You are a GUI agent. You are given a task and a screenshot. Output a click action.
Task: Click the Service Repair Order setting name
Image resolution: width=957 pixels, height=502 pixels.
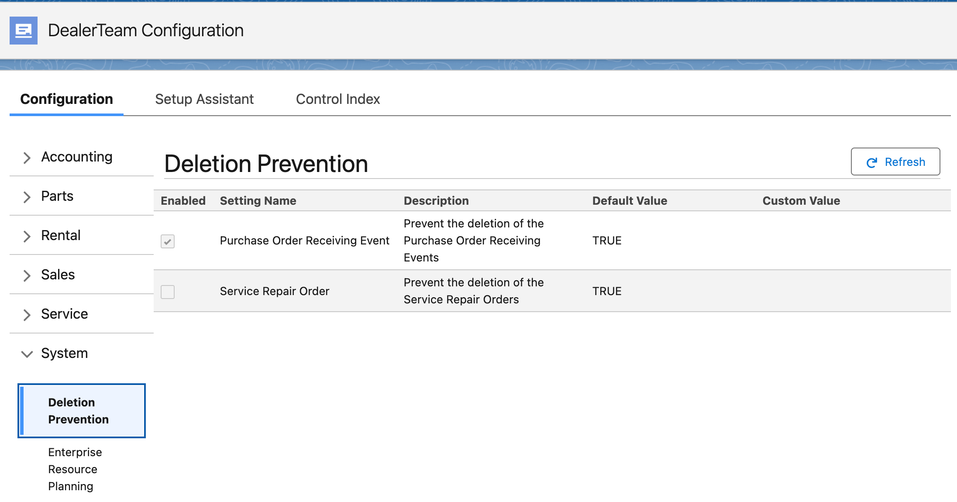274,291
